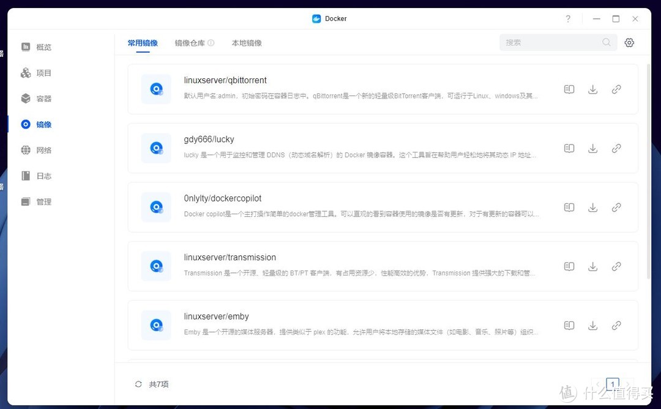The width and height of the screenshot is (661, 409).
Task: Click the help question mark
Action: click(568, 18)
